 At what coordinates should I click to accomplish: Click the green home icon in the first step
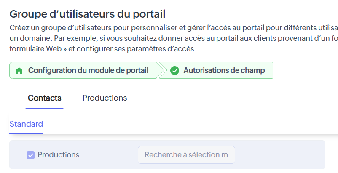tap(19, 71)
